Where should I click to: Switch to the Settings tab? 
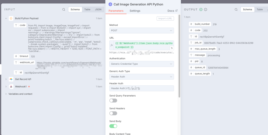(x=135, y=11)
